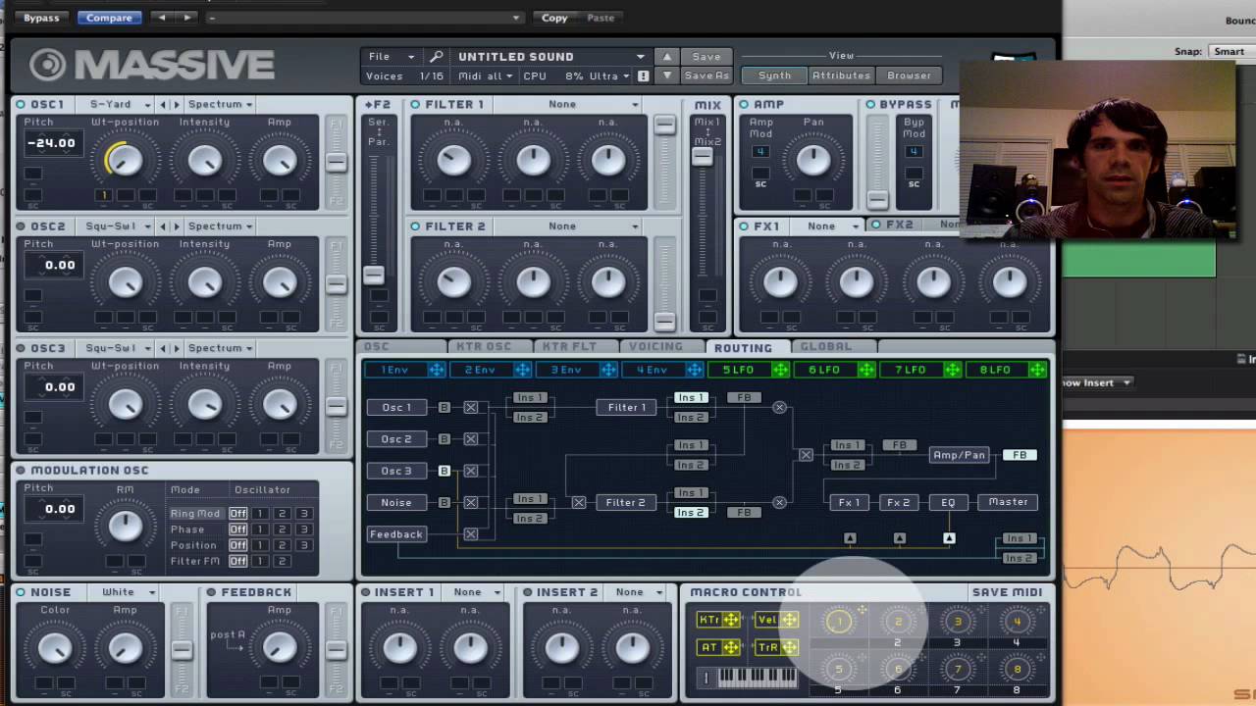Toggle OSC2 power button
The image size is (1256, 706).
coord(21,227)
